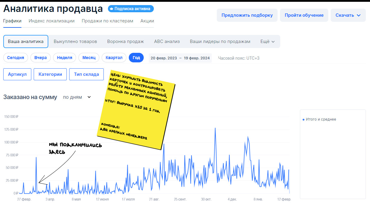Expand the Ещё tab menu

click(x=267, y=41)
